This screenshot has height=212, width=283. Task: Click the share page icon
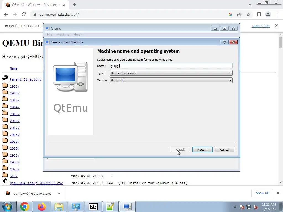tap(239, 14)
